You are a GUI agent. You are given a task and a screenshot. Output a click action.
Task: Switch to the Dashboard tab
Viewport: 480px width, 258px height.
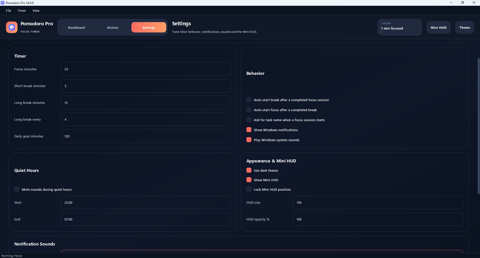point(76,27)
